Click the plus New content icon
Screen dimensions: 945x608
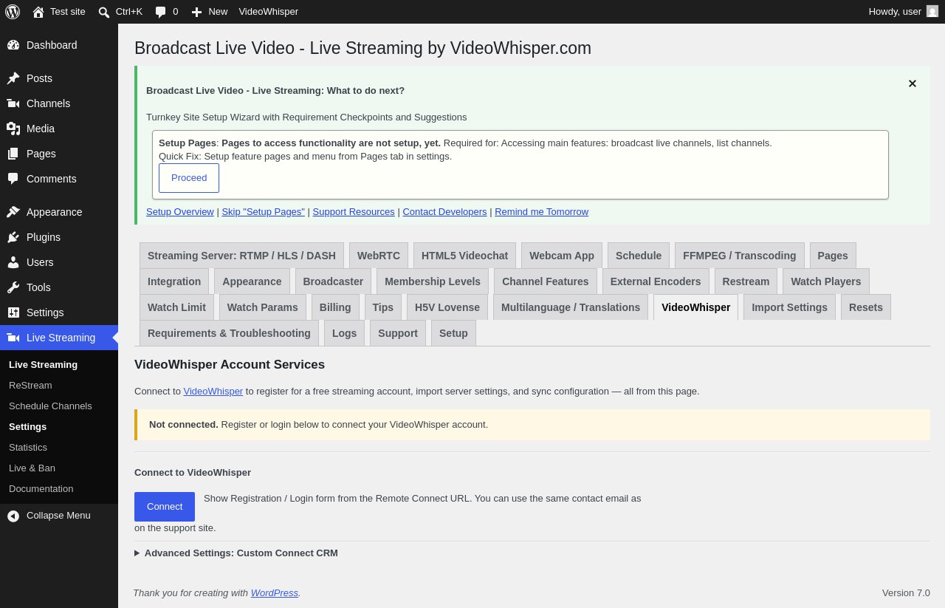click(x=196, y=12)
